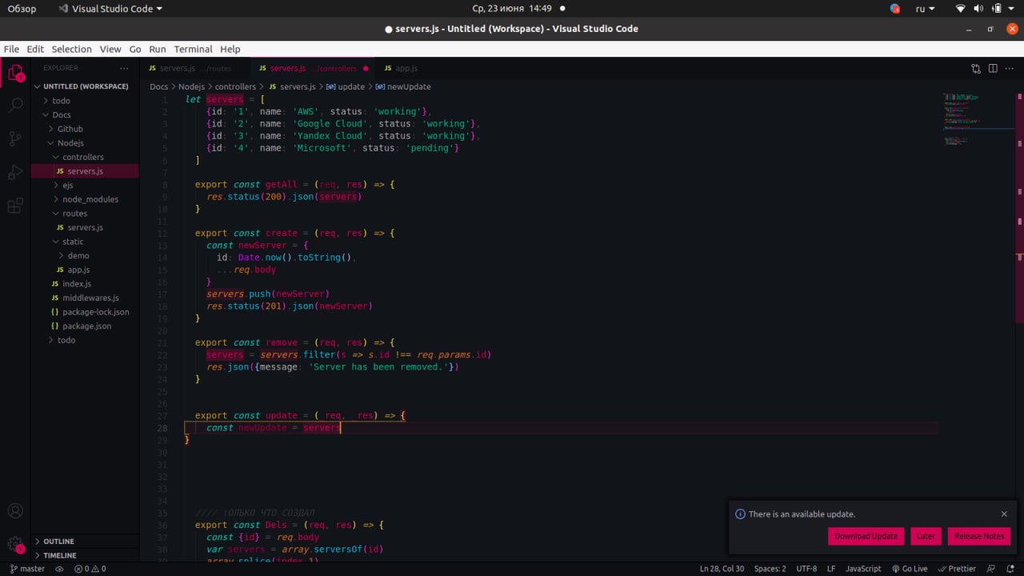Expand the OUTLINE section
Image resolution: width=1024 pixels, height=576 pixels.
coord(58,542)
